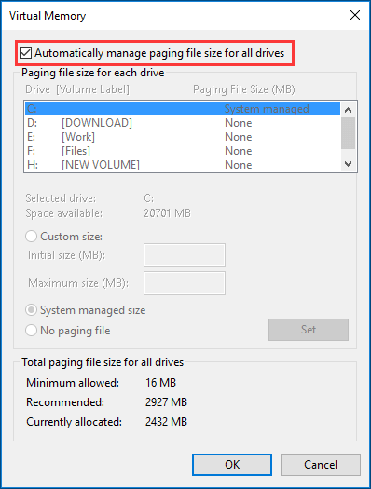Select the D: [DOWNLOAD] drive row
This screenshot has width=371, height=489.
click(183, 123)
